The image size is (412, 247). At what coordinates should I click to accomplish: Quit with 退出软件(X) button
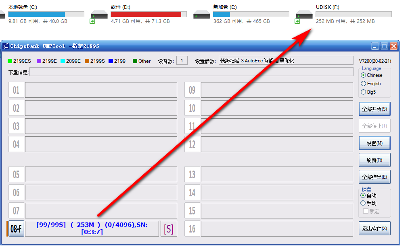click(374, 228)
